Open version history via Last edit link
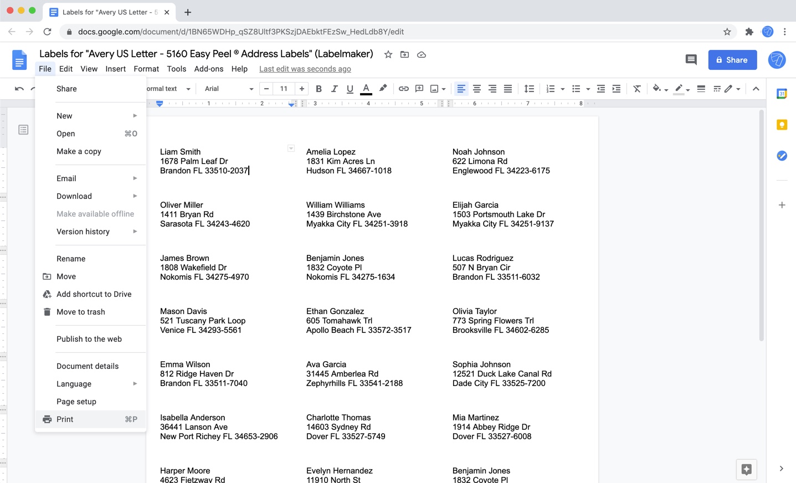The height and width of the screenshot is (483, 796). (x=305, y=69)
